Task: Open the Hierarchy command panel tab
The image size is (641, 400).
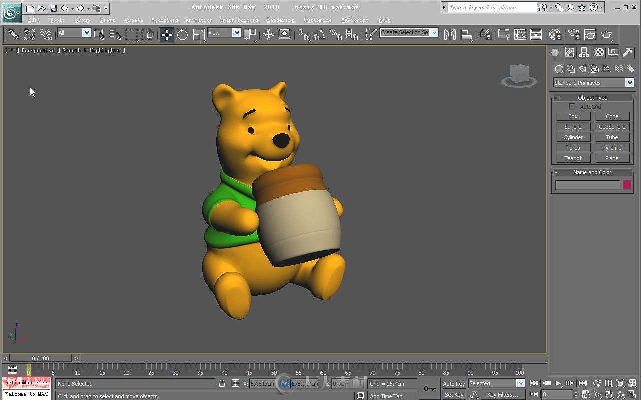Action: 584,52
